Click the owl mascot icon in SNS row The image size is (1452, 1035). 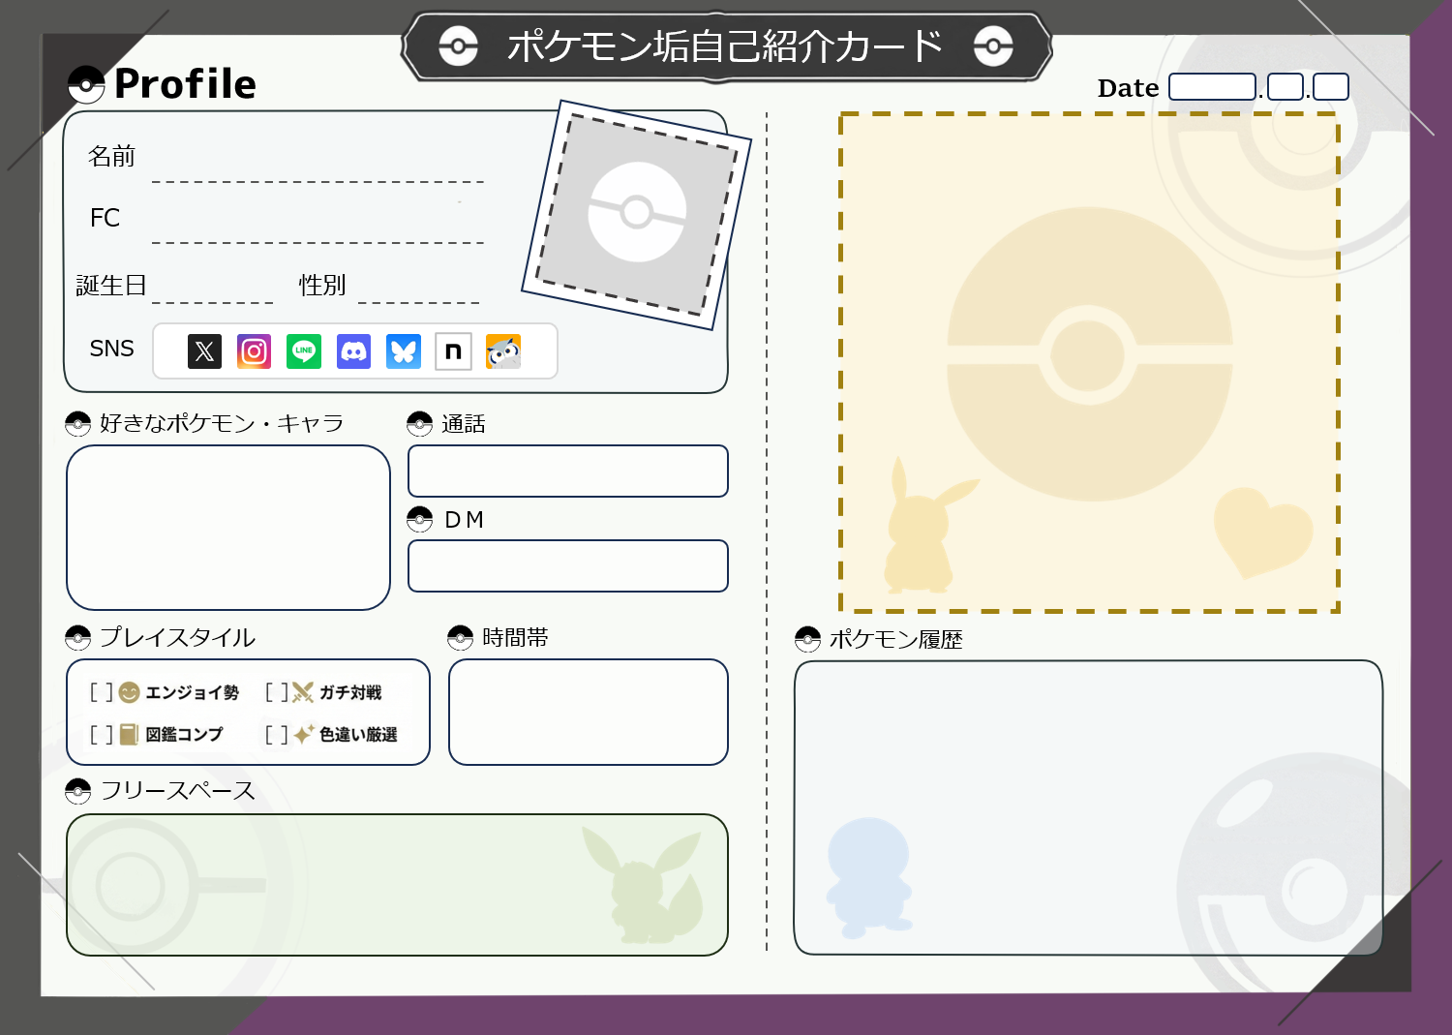tap(503, 351)
